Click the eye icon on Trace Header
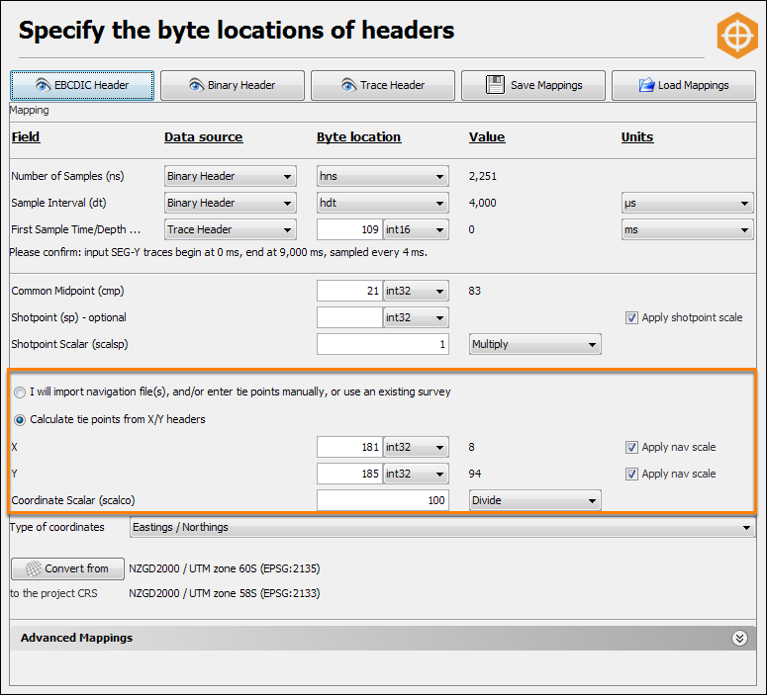The image size is (767, 695). (x=348, y=85)
